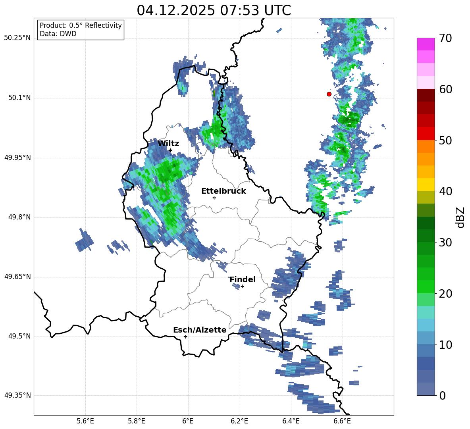Click the 49.95°N latitude label
470x429 pixels.
[x=17, y=158]
